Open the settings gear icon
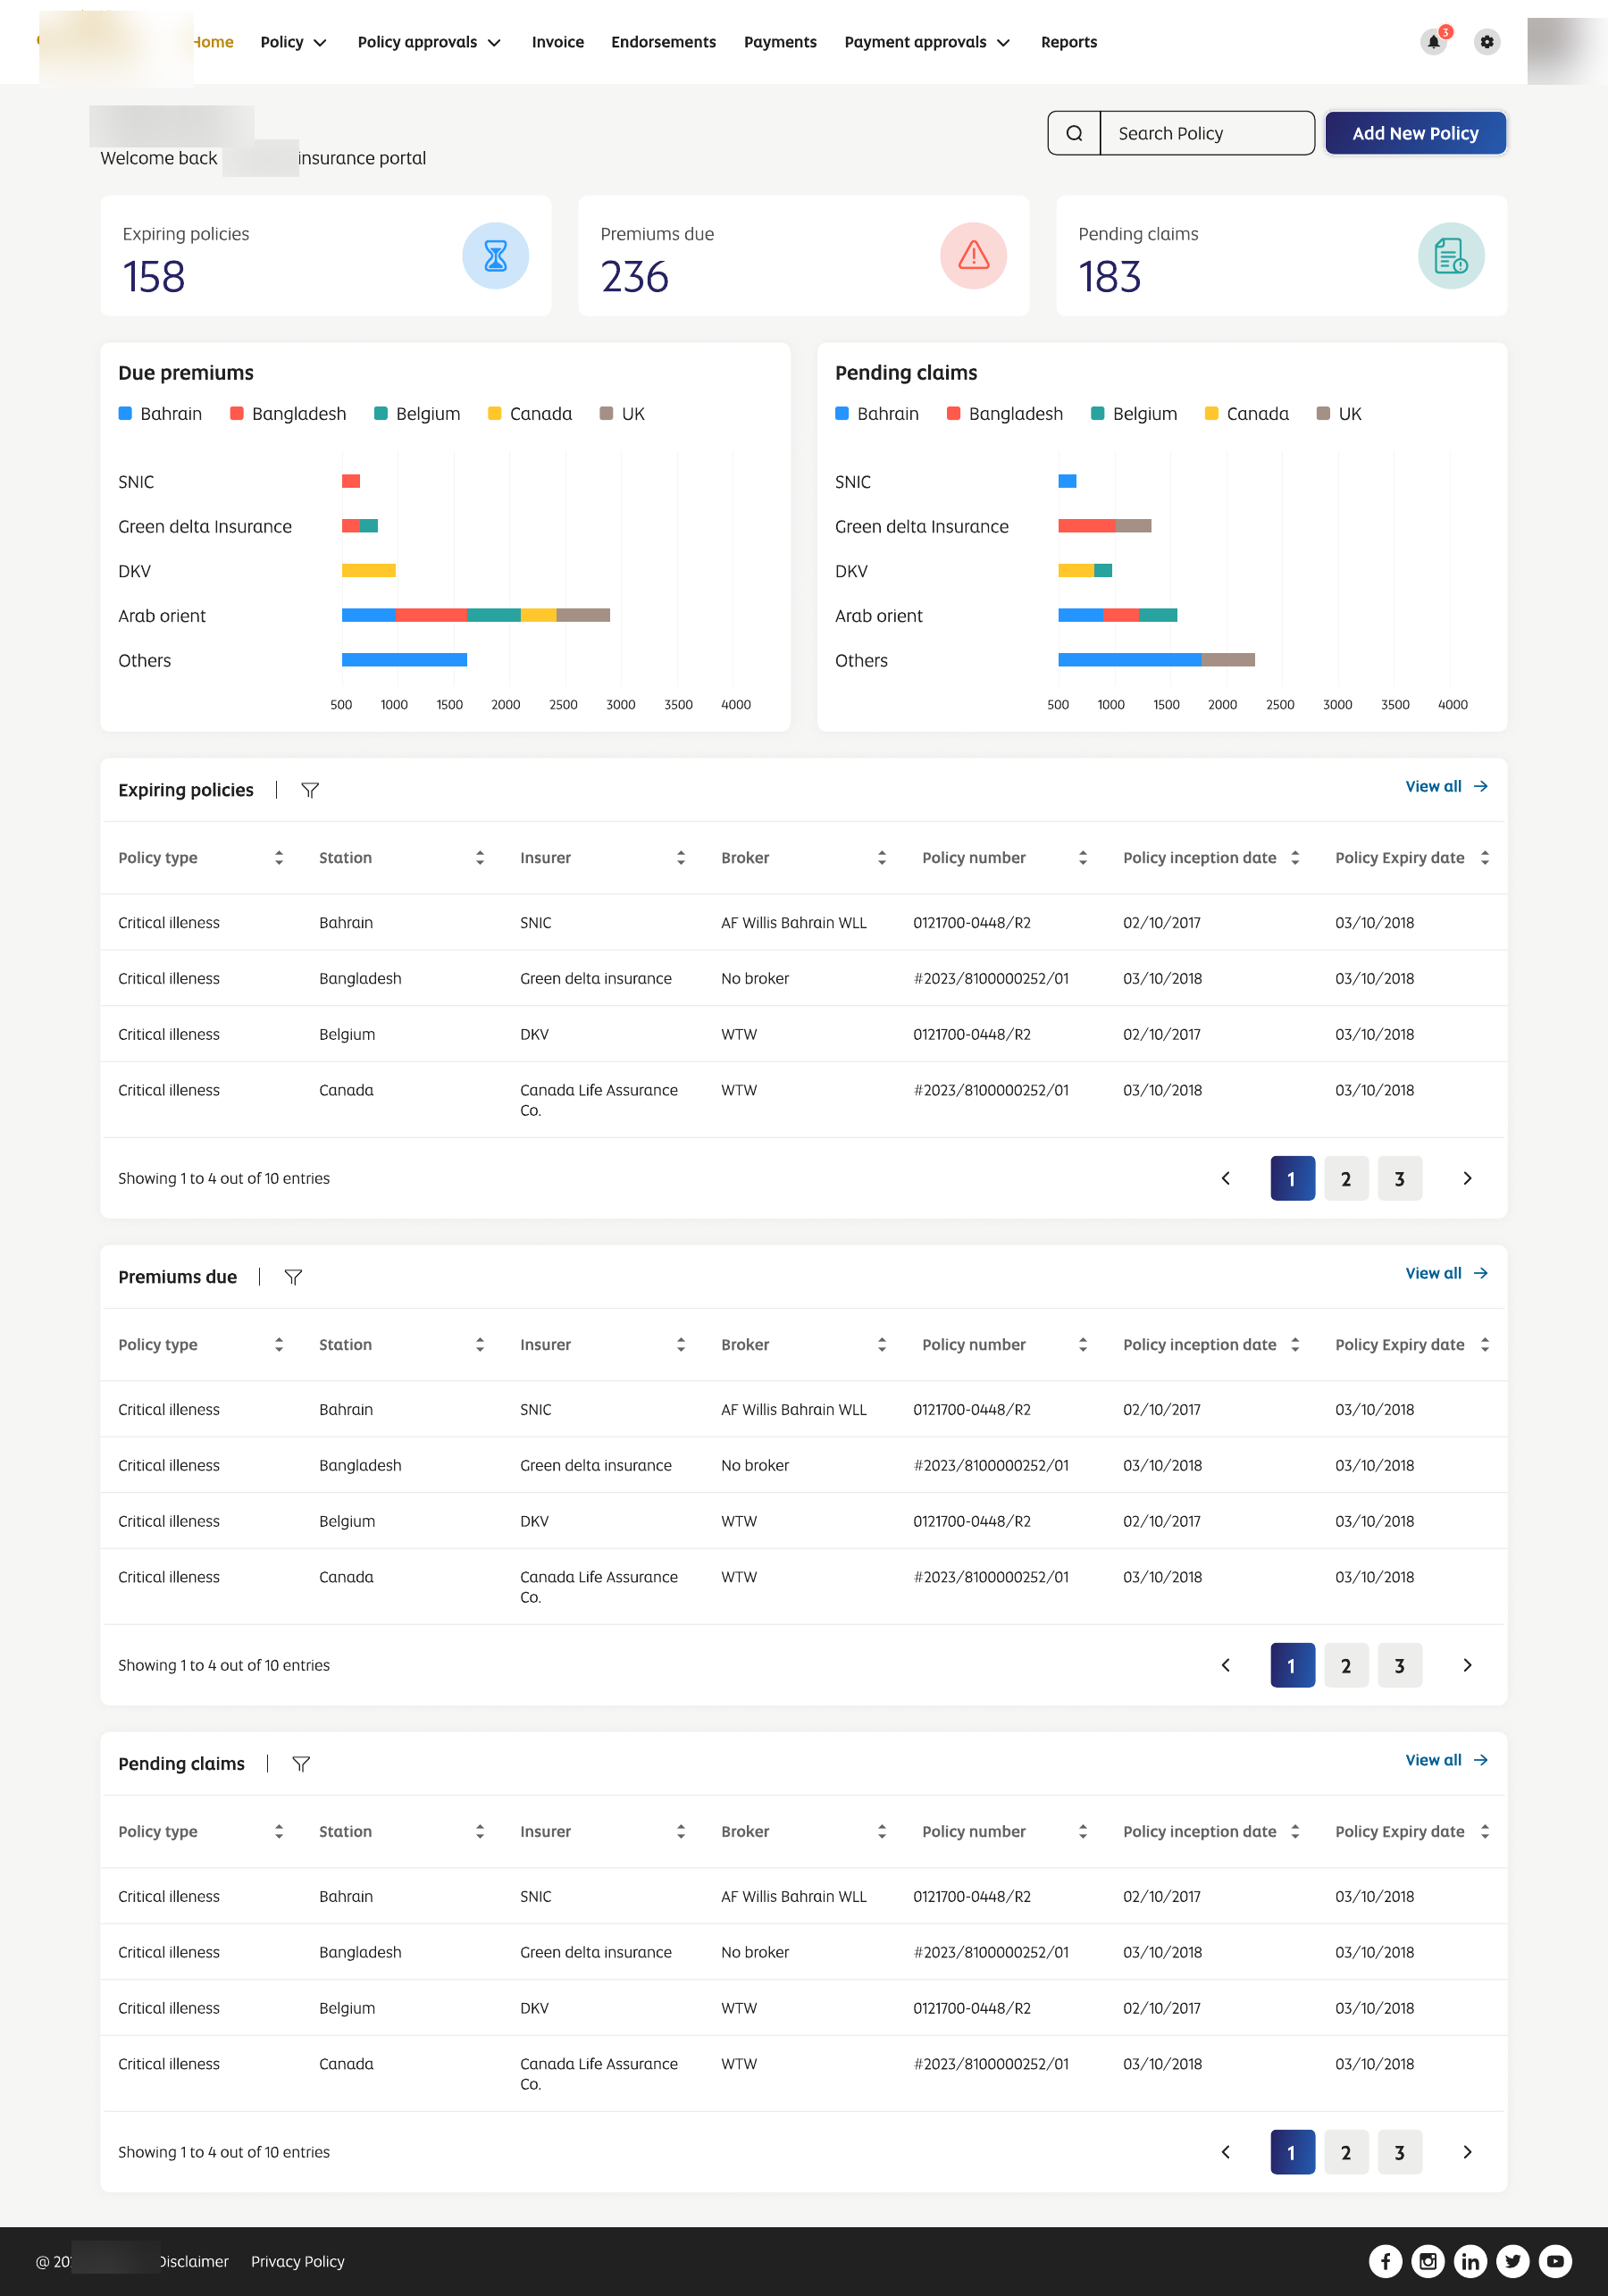Screen dimensions: 1608x2296 tap(1487, 42)
